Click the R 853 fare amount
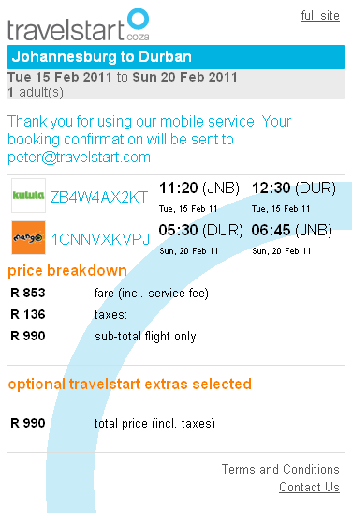 [28, 293]
